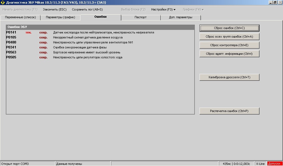
Task: Click the Сброс ошибок (Ctrl+C) button
Action: point(229,28)
